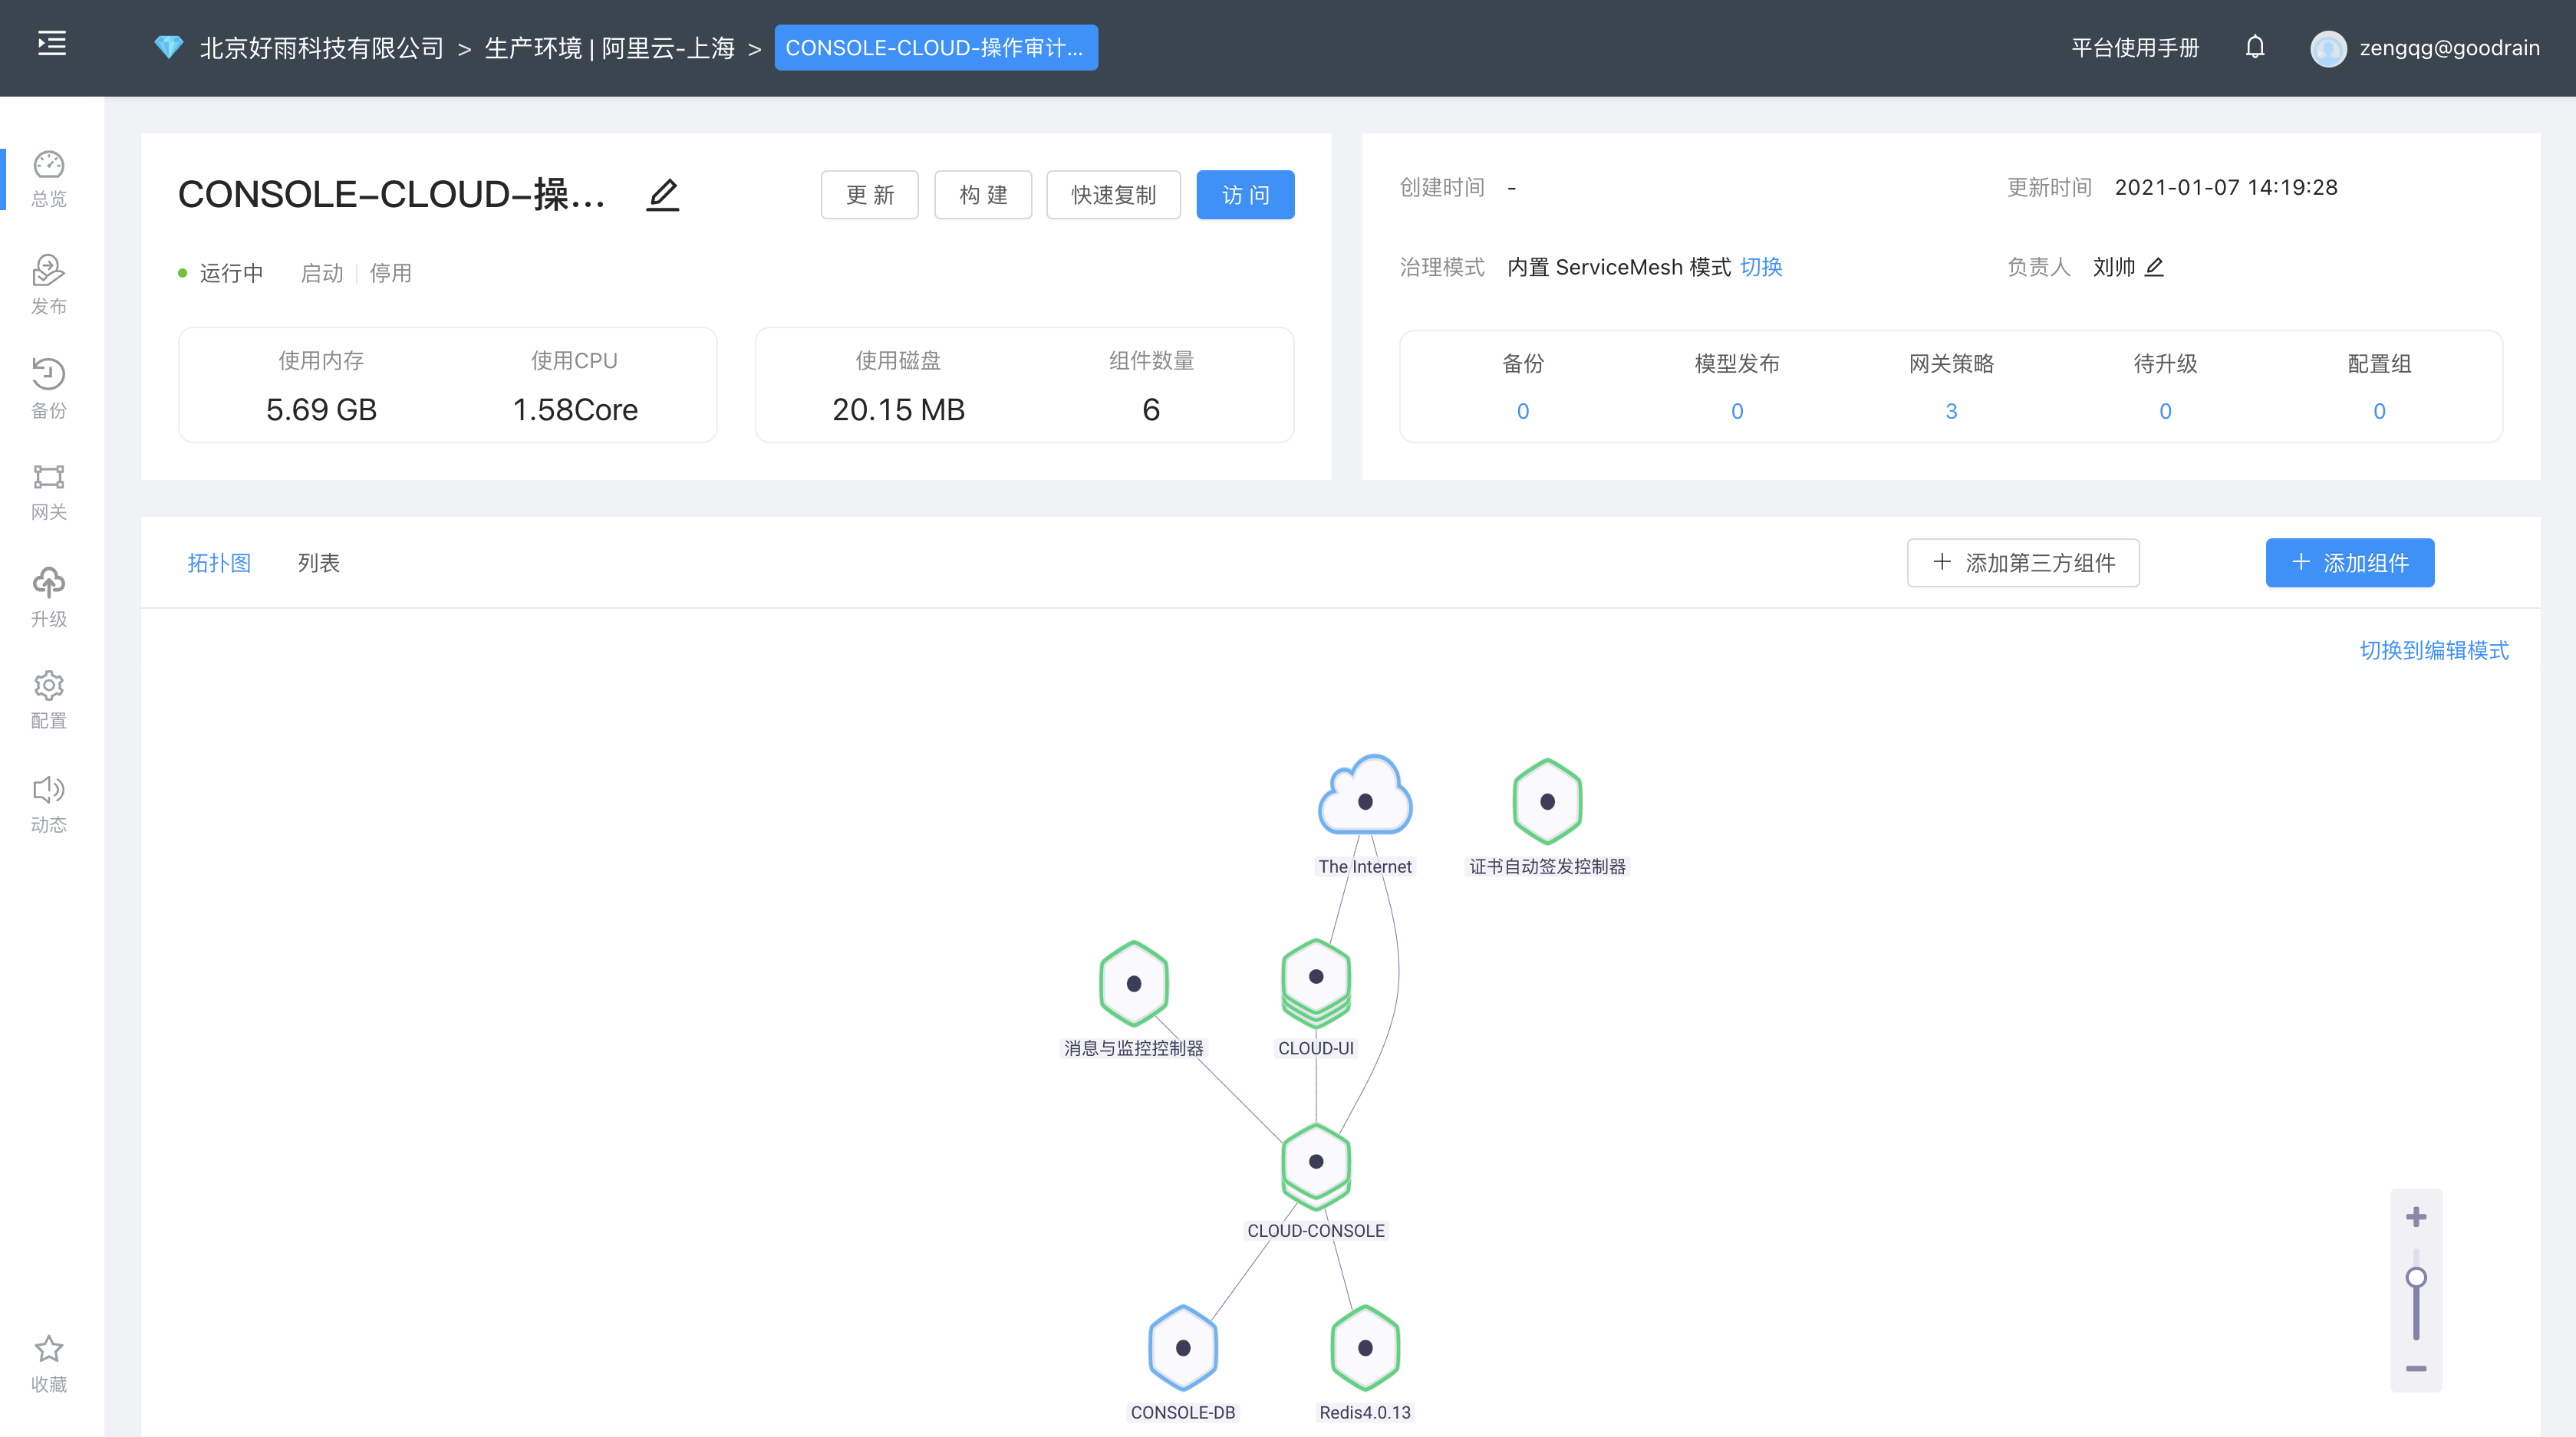Open the 动态 activity sidebar item
Screen dimensions: 2576x1437
[x=49, y=804]
